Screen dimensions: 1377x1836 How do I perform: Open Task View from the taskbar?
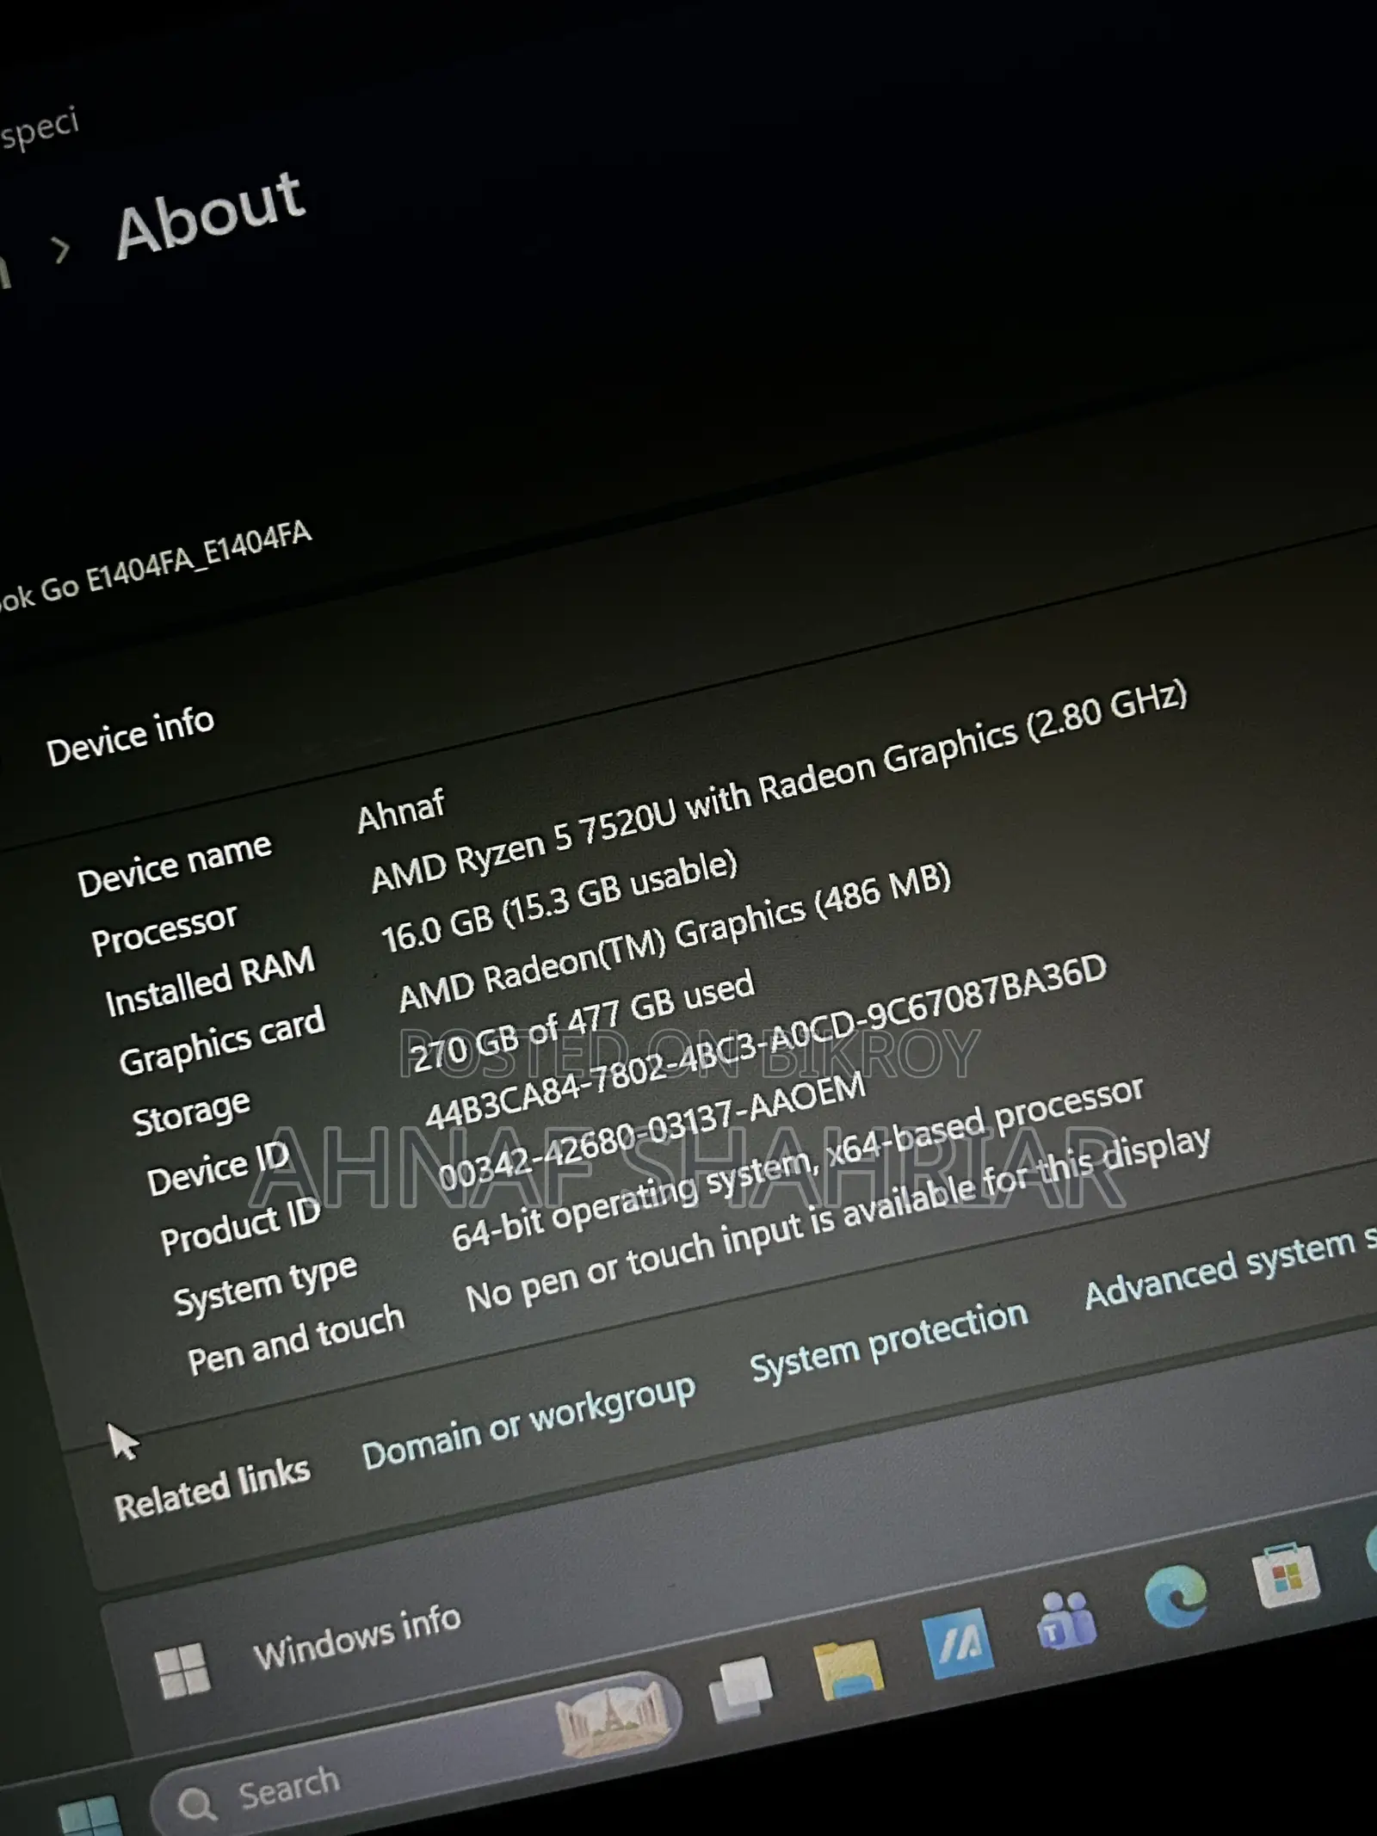(x=740, y=1688)
